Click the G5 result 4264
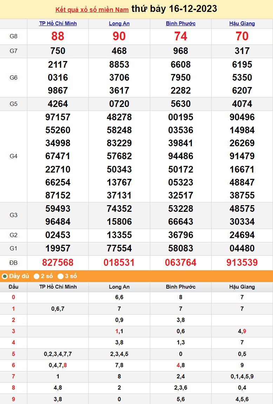This screenshot has width=273, height=404. tap(58, 104)
